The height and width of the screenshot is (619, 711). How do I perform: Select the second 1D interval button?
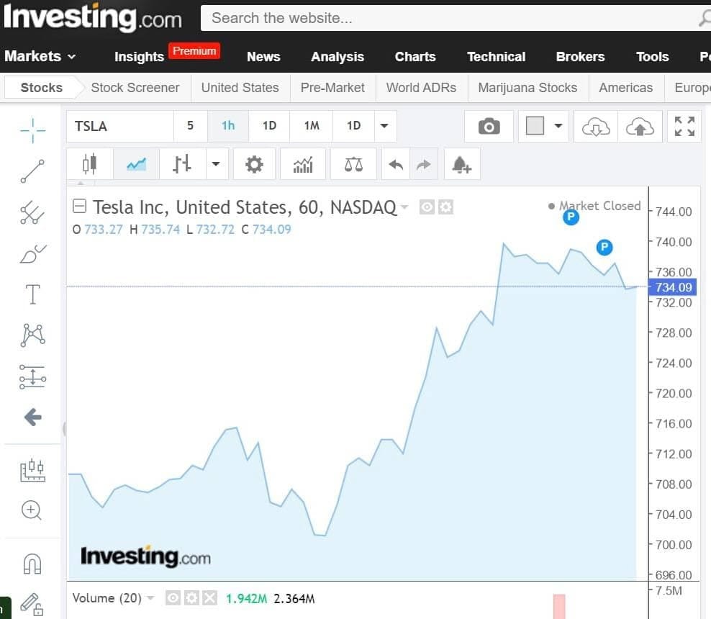pyautogui.click(x=353, y=126)
